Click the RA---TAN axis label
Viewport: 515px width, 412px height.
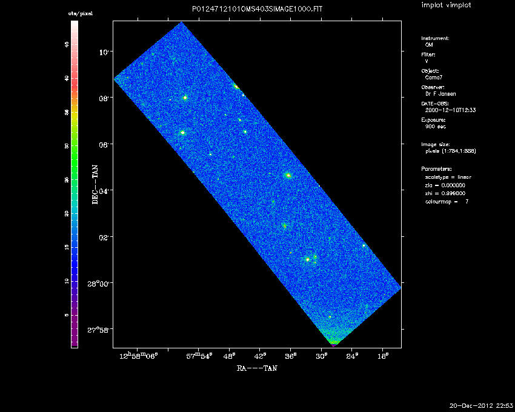257,368
